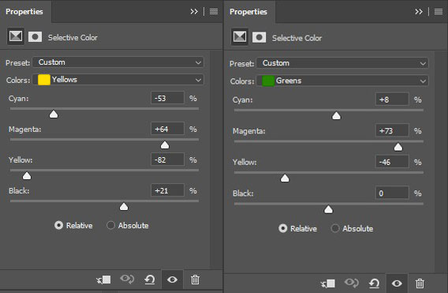Screen dimensions: 448x293
Task: Click the Magenta label in Greens panel
Action: click(249, 131)
